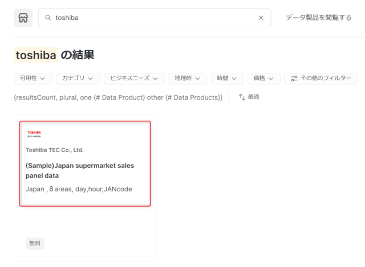The image size is (365, 267).
Task: Expand the 価格 filter dropdown
Action: tap(263, 79)
